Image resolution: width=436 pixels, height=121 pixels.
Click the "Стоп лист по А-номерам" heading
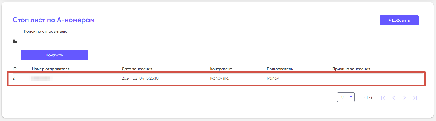pyautogui.click(x=53, y=20)
